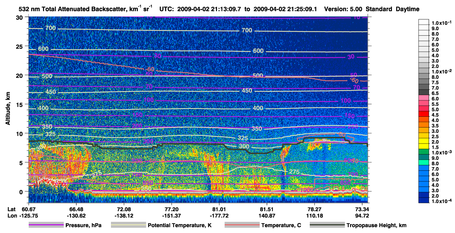The width and height of the screenshot is (455, 233).
Task: Click the pale Potential Temperature legend line sample
Action: click(x=128, y=225)
